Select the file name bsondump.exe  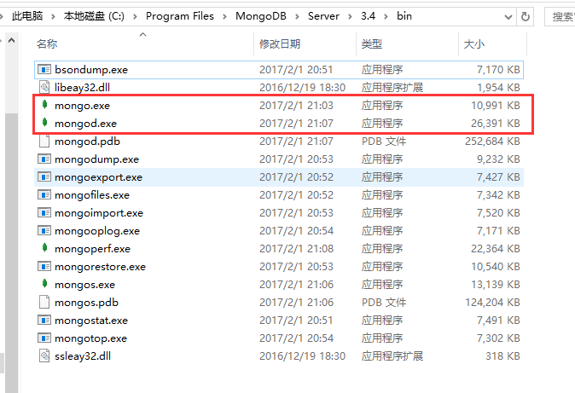click(91, 70)
